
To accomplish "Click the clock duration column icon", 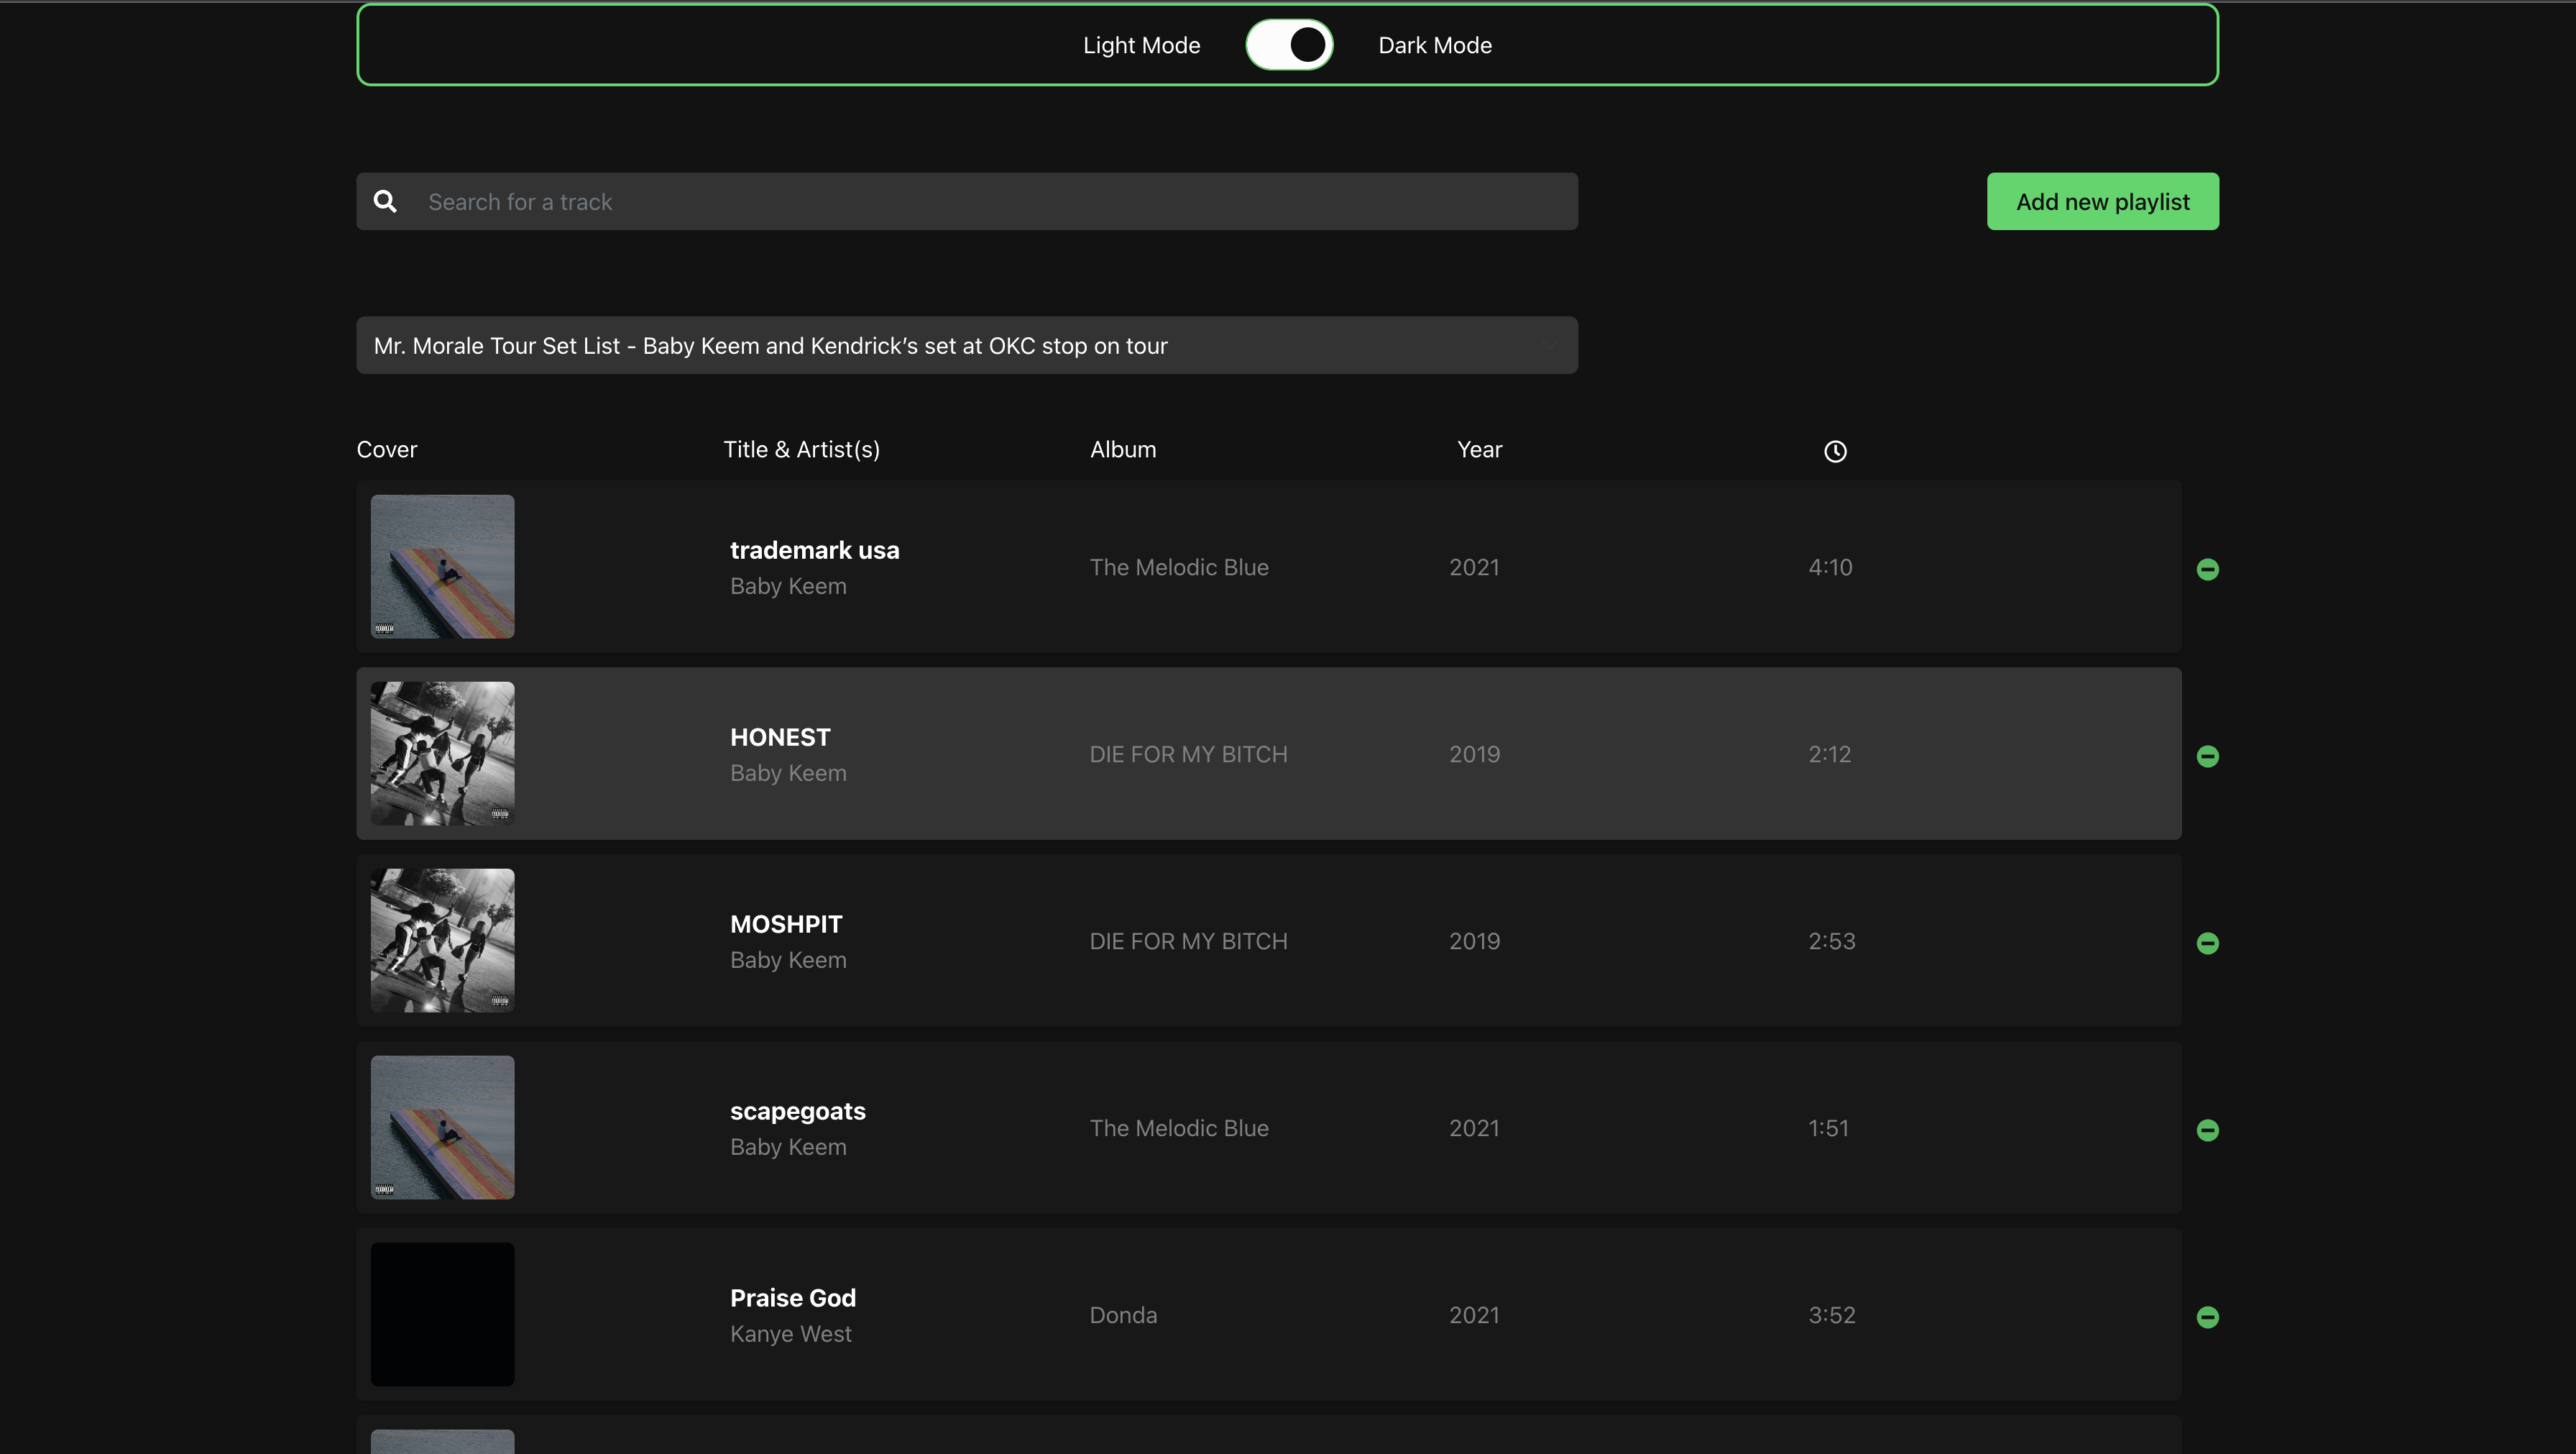I will coord(1835,452).
